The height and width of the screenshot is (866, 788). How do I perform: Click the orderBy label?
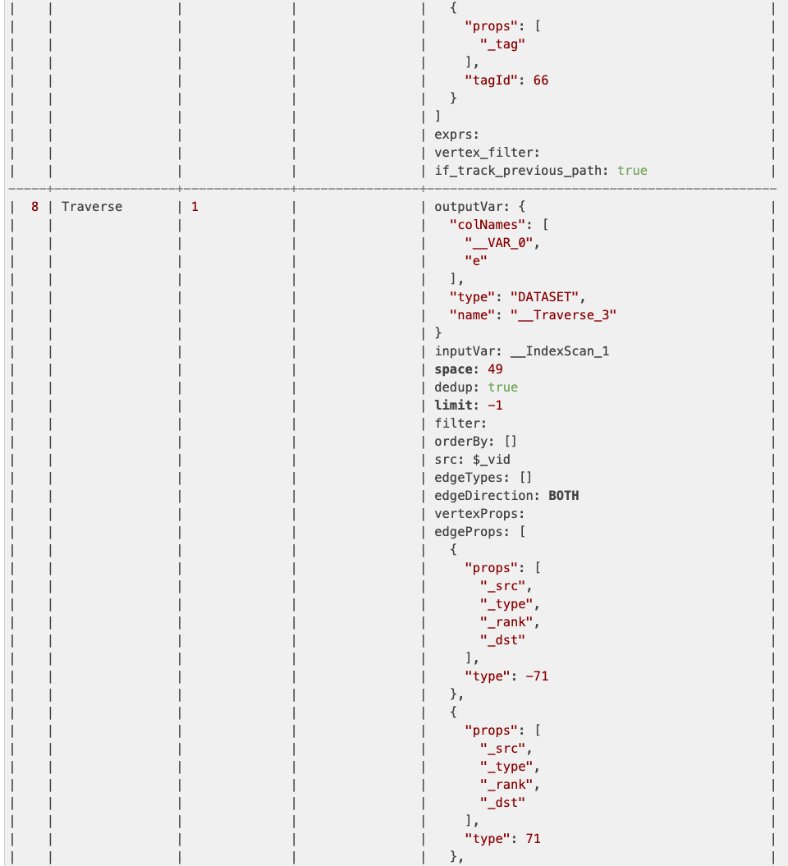(x=461, y=442)
